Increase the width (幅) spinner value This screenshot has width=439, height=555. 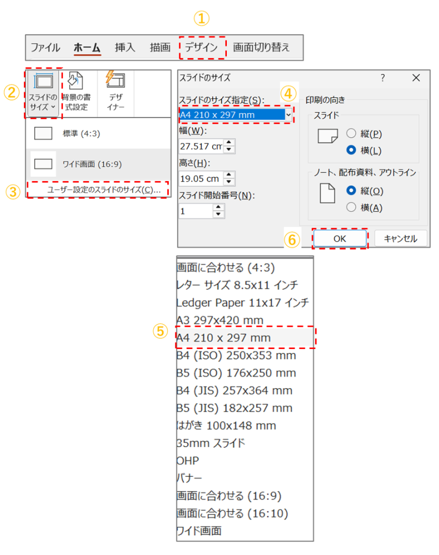(230, 143)
